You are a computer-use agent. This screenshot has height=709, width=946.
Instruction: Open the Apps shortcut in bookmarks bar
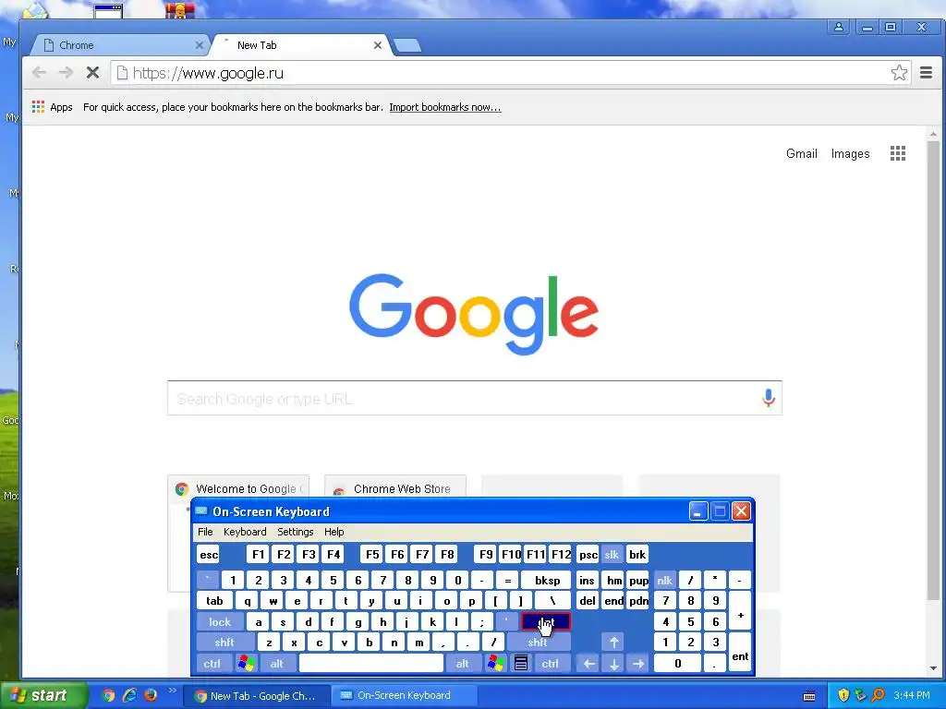pyautogui.click(x=52, y=107)
